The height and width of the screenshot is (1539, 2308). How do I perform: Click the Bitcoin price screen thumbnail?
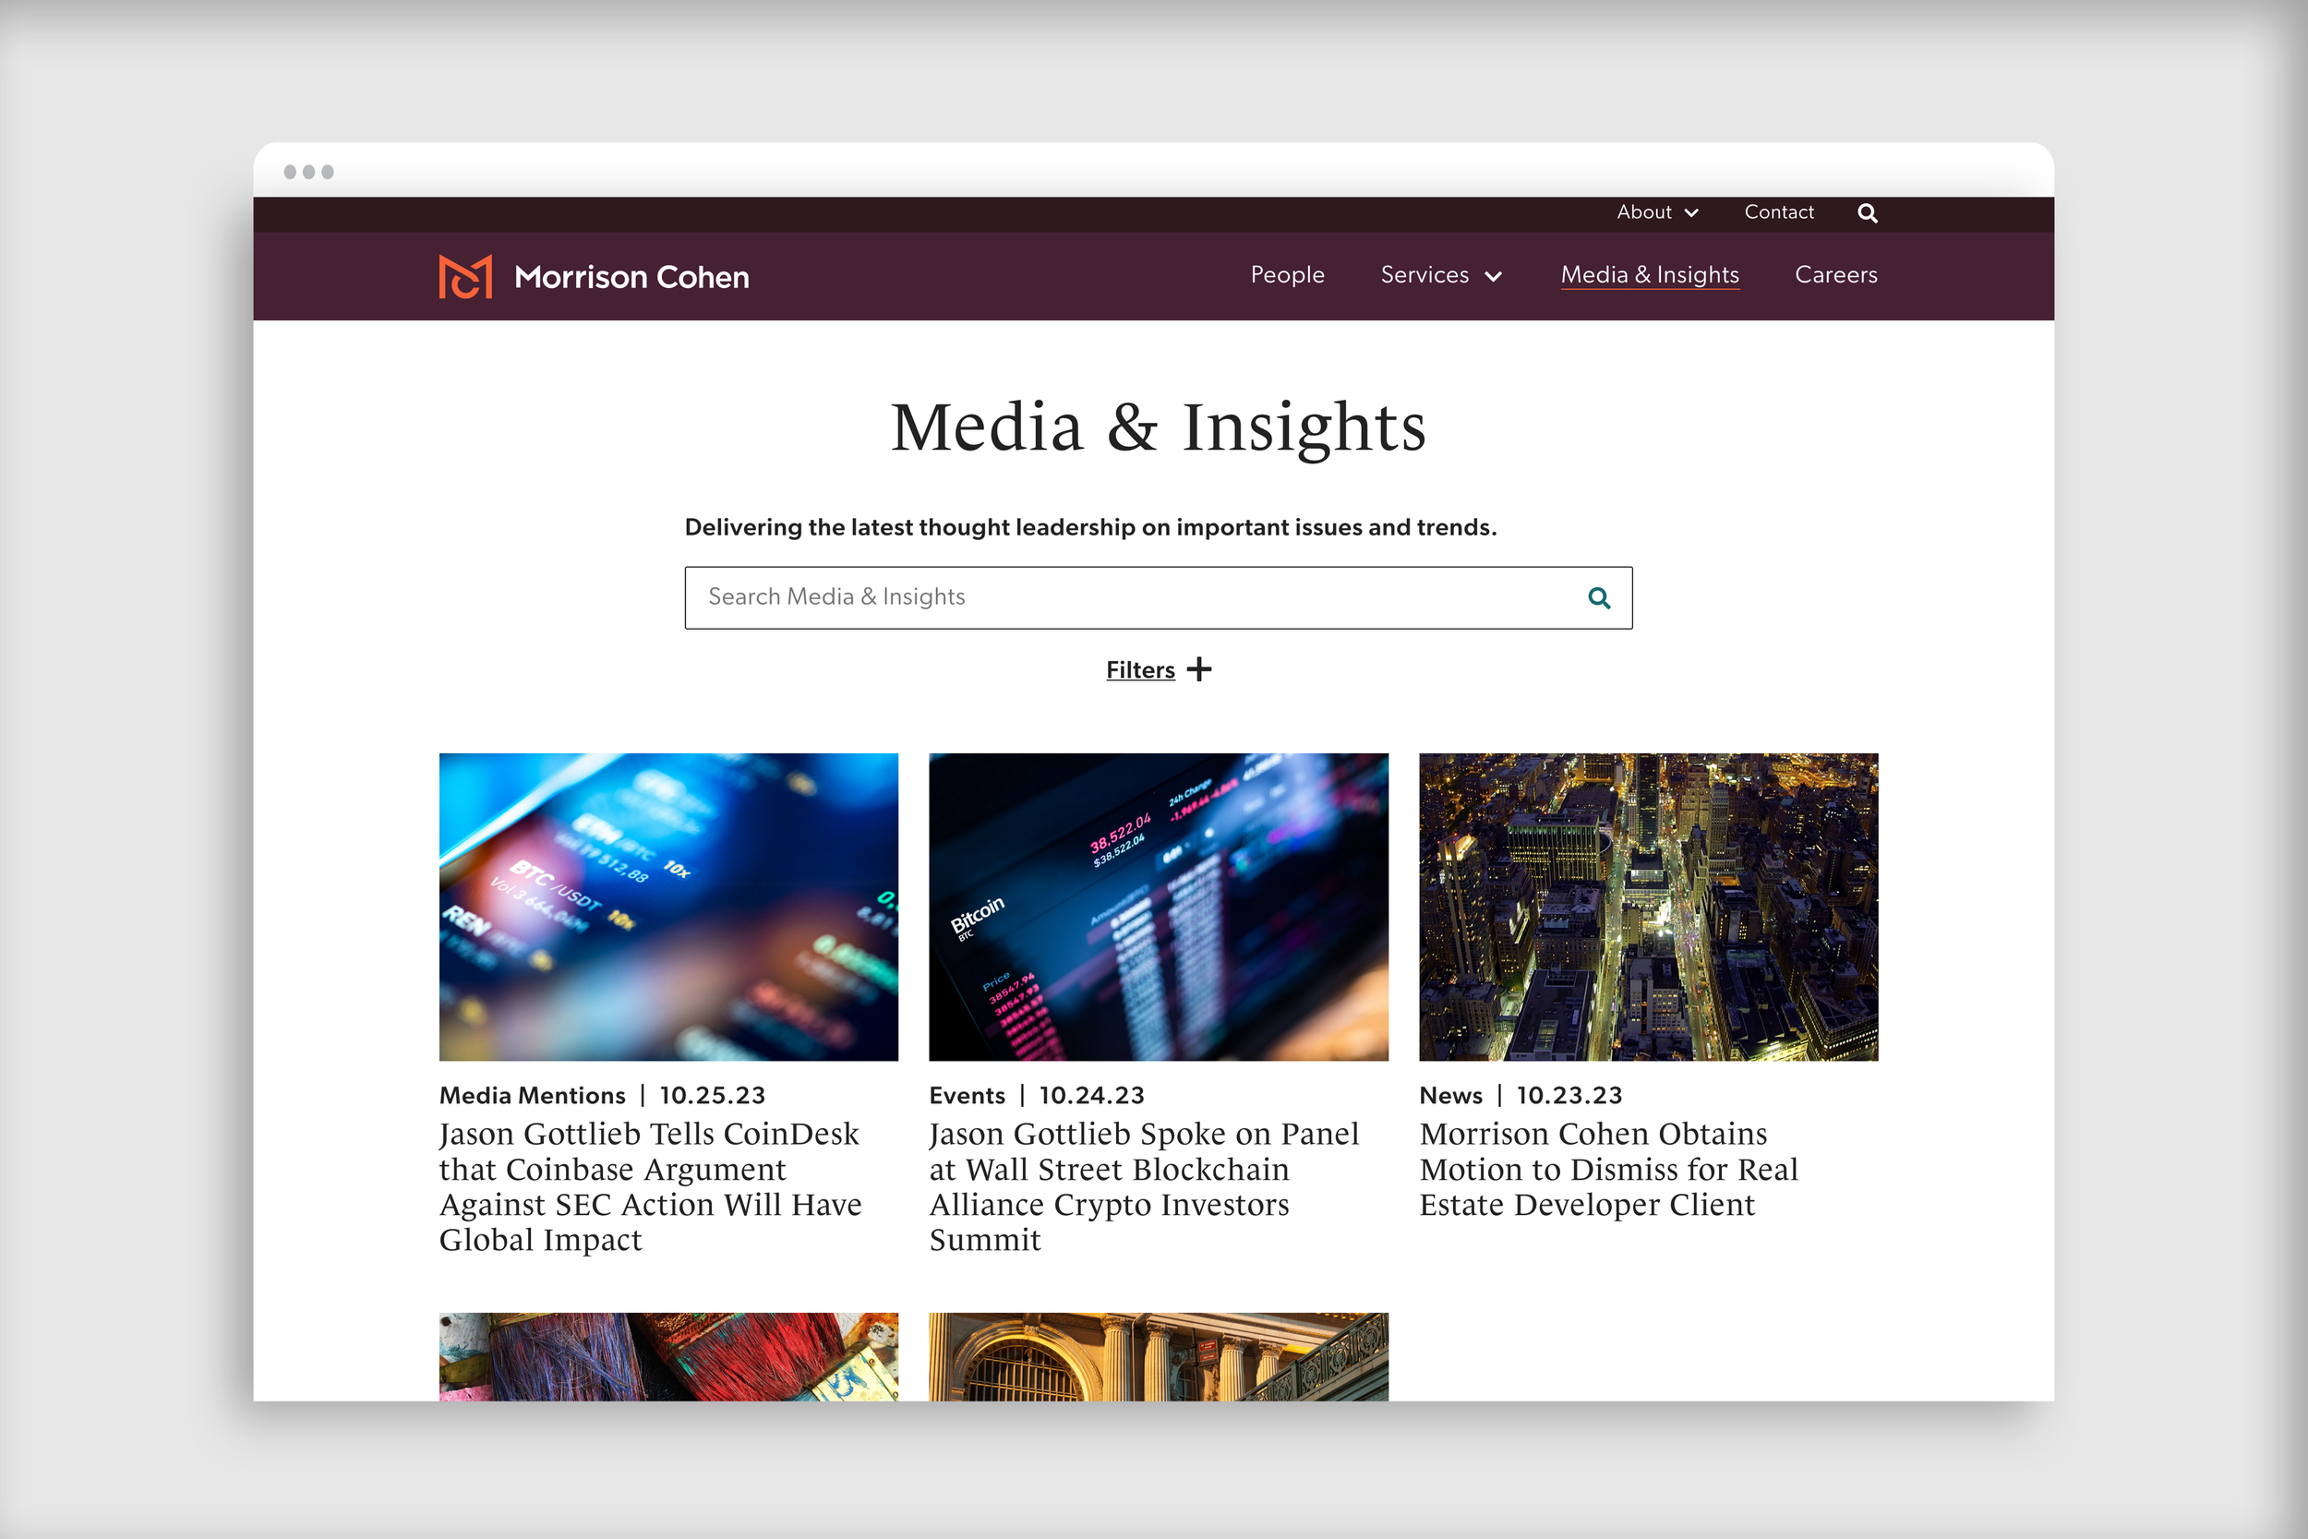1158,907
